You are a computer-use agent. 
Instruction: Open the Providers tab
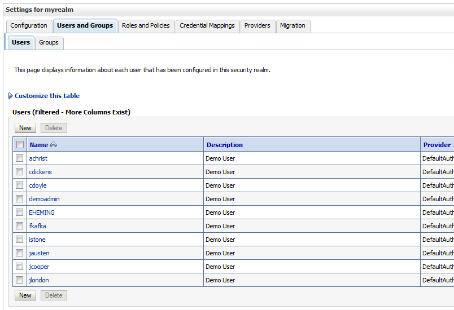(257, 25)
